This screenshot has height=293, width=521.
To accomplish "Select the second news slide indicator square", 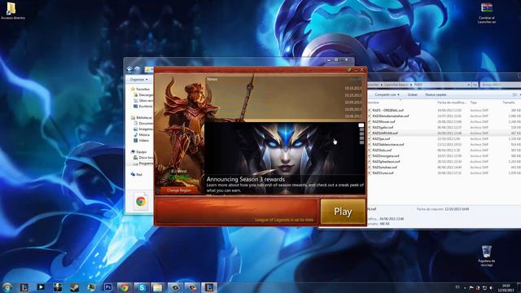I will (361, 129).
